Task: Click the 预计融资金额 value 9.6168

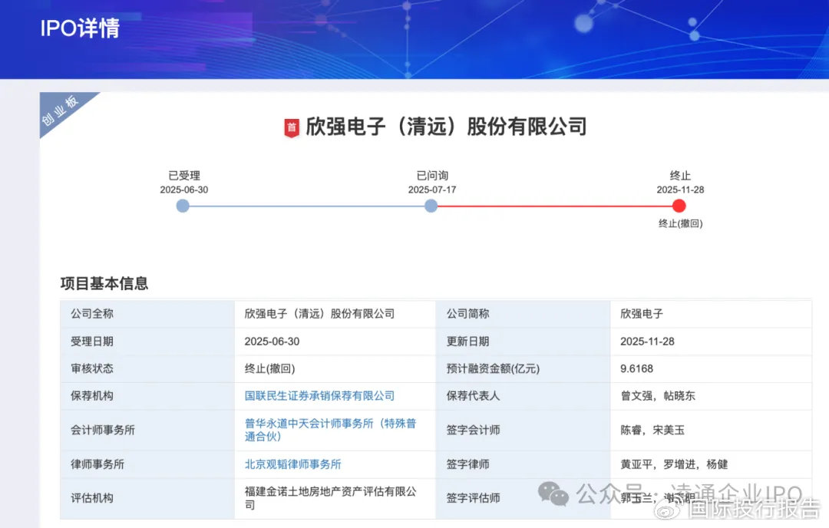Action: pos(636,368)
